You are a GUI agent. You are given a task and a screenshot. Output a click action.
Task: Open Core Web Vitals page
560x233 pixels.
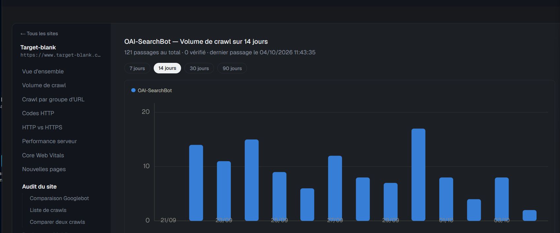[43, 155]
